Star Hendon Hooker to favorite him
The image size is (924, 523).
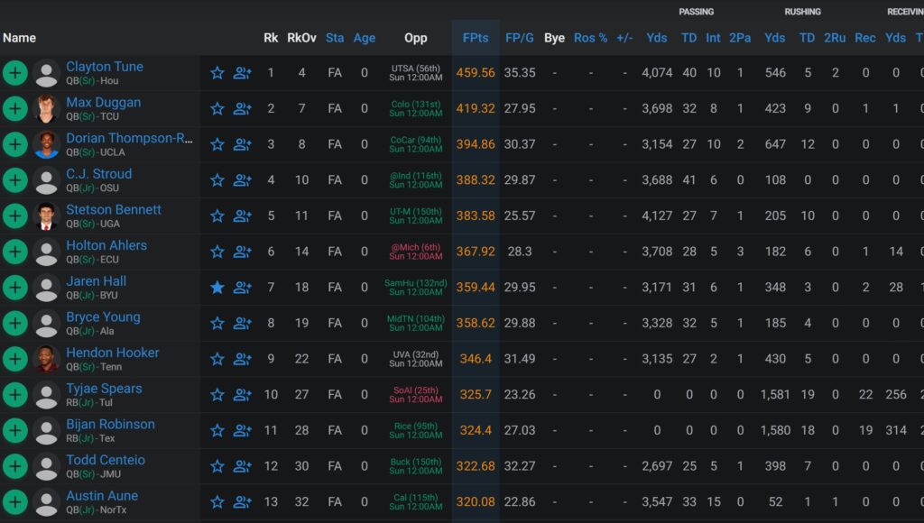[x=217, y=359]
